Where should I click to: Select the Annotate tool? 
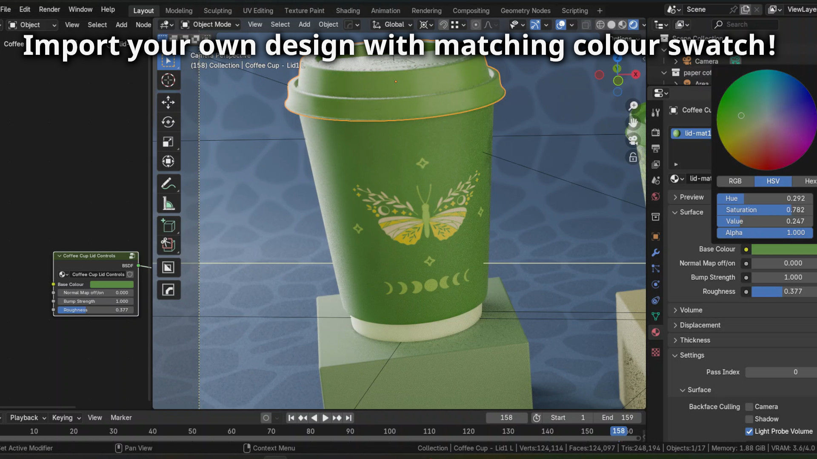[168, 184]
